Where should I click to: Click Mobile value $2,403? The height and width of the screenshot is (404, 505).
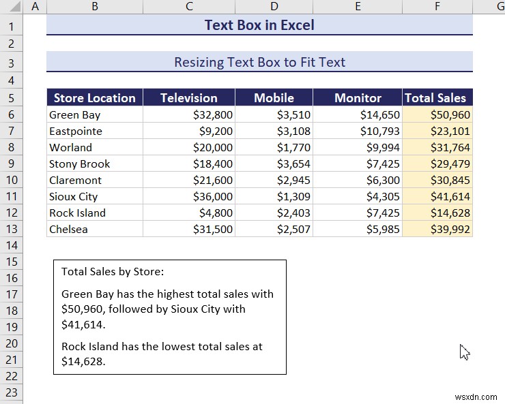coord(274,213)
